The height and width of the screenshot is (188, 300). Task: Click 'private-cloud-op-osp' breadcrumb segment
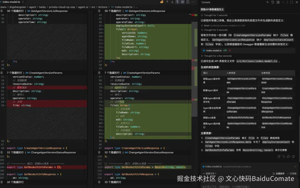(x=62, y=7)
